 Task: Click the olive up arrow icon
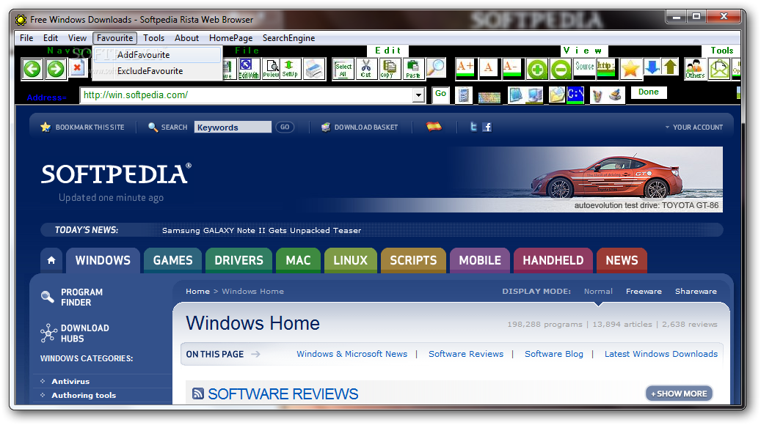tap(670, 67)
